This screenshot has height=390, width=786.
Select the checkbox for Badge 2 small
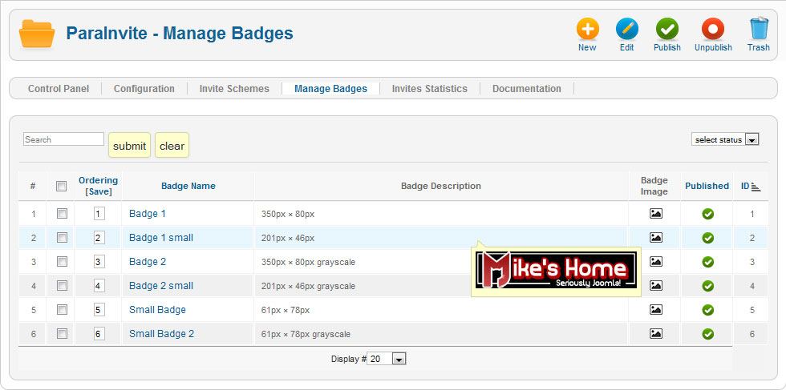[62, 285]
